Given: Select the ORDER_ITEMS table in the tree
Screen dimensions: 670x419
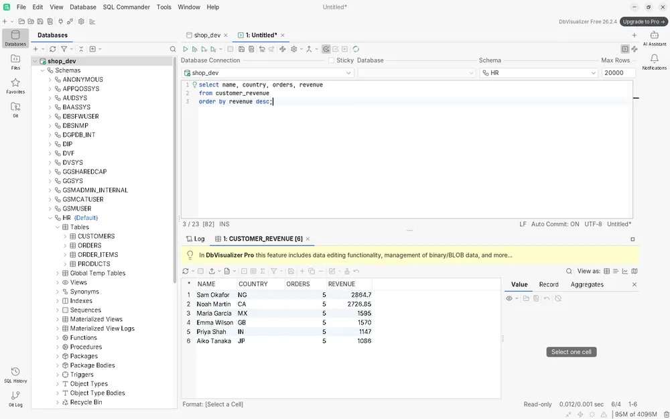Looking at the screenshot, I should point(98,255).
